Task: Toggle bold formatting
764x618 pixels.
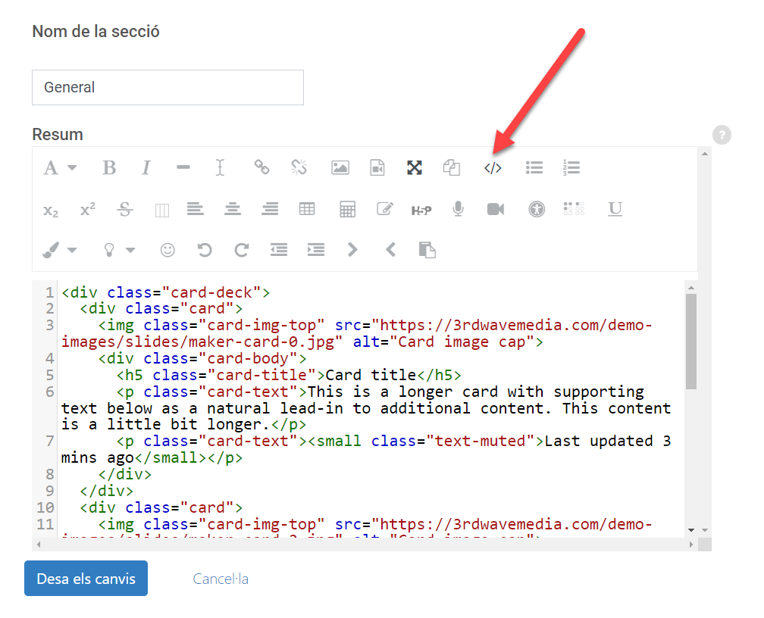Action: [109, 168]
